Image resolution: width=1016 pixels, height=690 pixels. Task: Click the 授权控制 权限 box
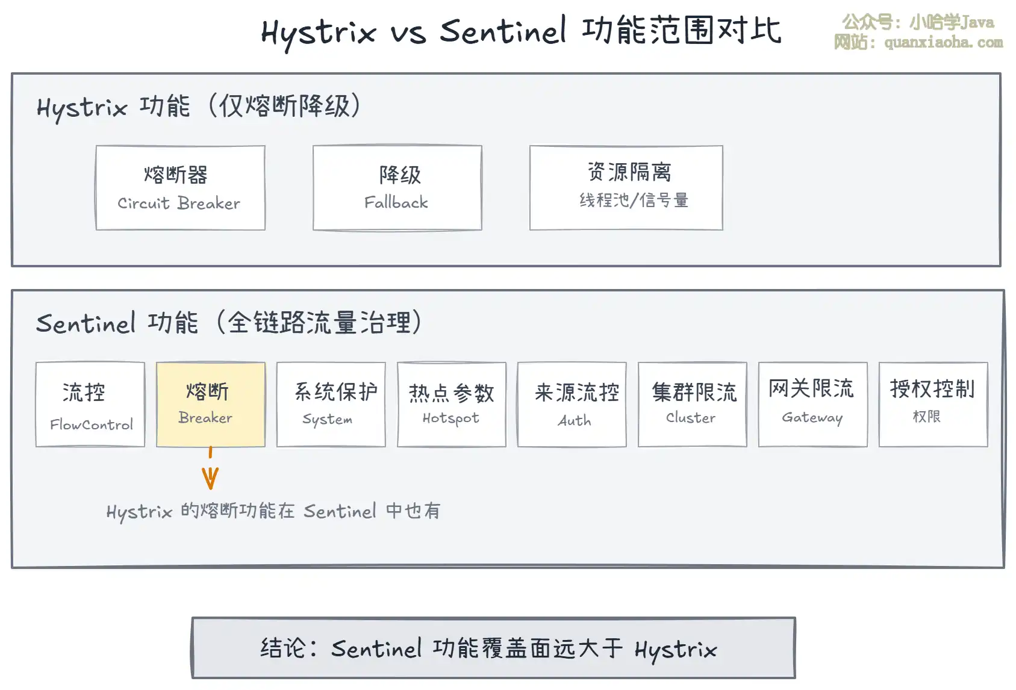pyautogui.click(x=933, y=404)
